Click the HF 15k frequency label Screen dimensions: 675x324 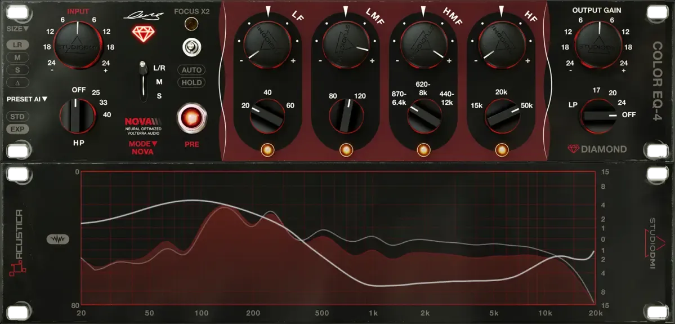(476, 105)
